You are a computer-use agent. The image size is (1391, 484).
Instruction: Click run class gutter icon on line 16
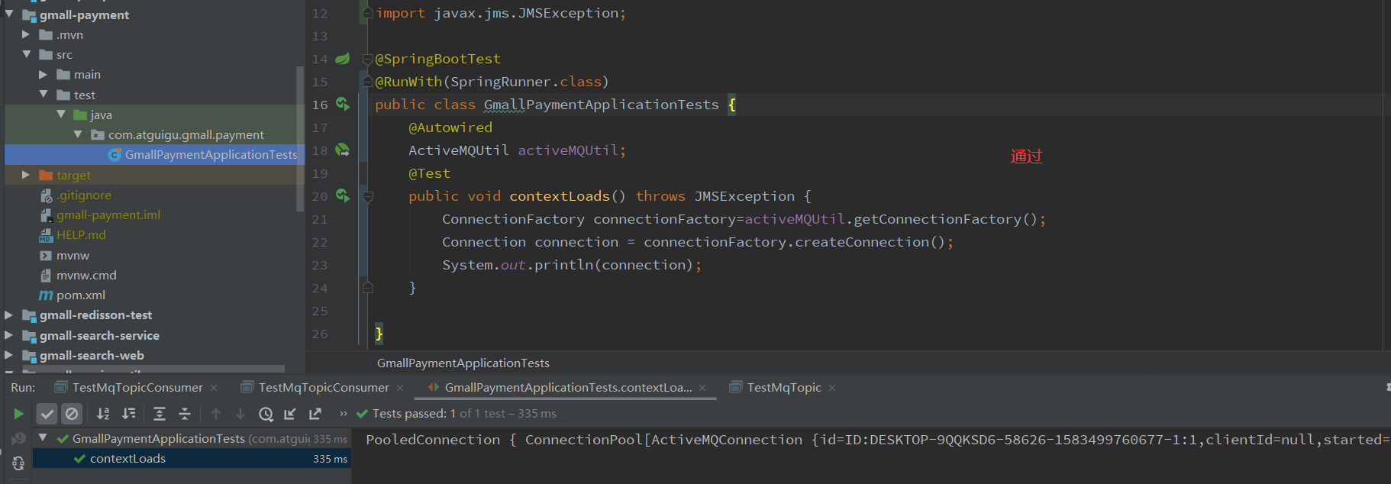tap(343, 105)
